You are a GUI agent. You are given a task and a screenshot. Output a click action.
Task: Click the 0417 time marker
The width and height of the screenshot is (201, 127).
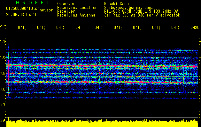[x=137, y=27]
